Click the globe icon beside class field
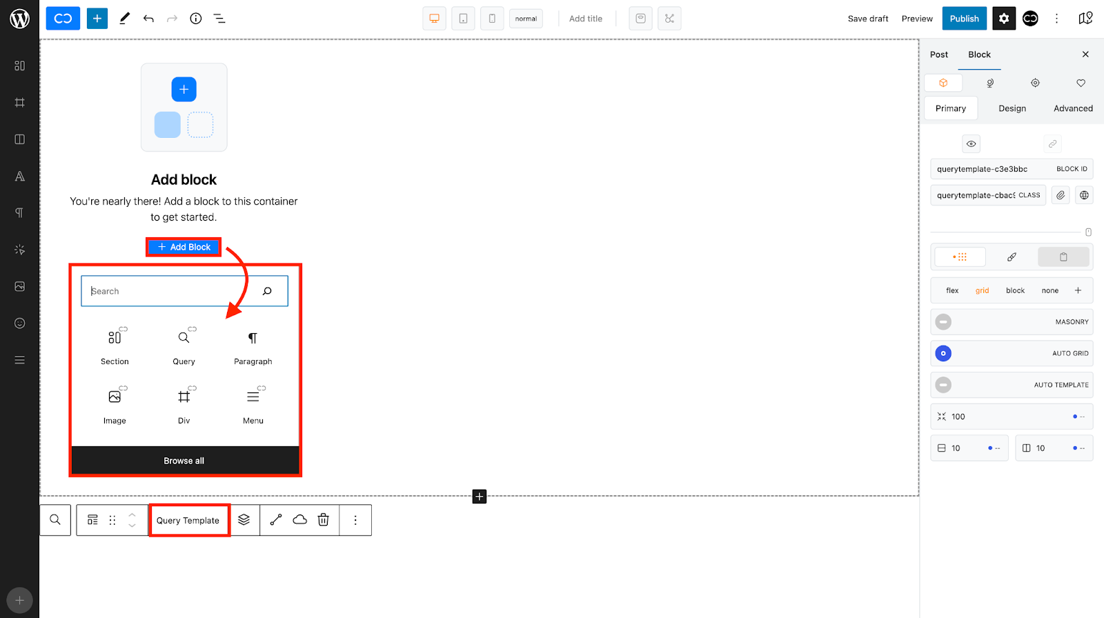 click(1084, 195)
